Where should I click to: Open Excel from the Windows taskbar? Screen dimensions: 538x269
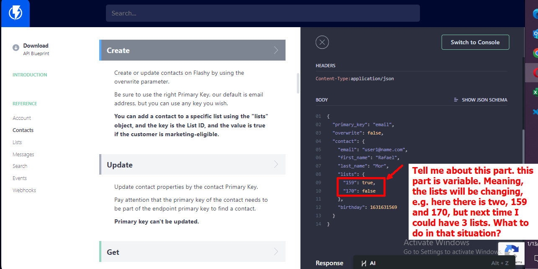(x=535, y=92)
